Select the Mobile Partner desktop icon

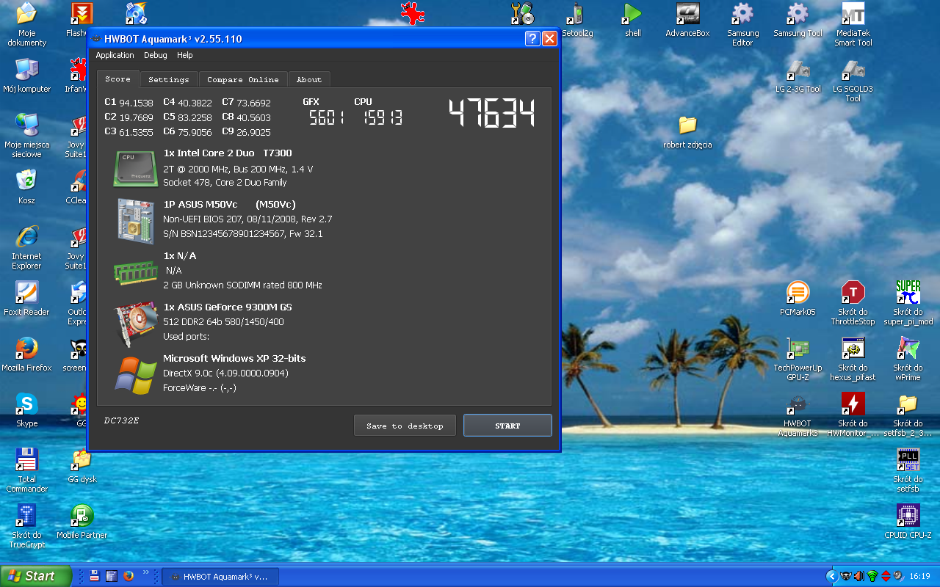(82, 521)
